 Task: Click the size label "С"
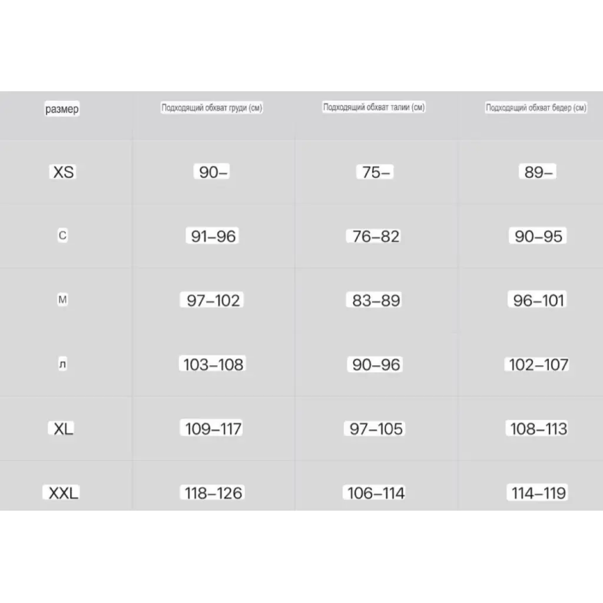[x=62, y=236]
